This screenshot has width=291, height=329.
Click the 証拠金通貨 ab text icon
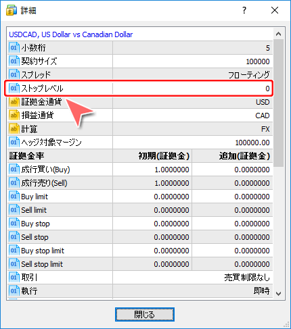coord(14,102)
